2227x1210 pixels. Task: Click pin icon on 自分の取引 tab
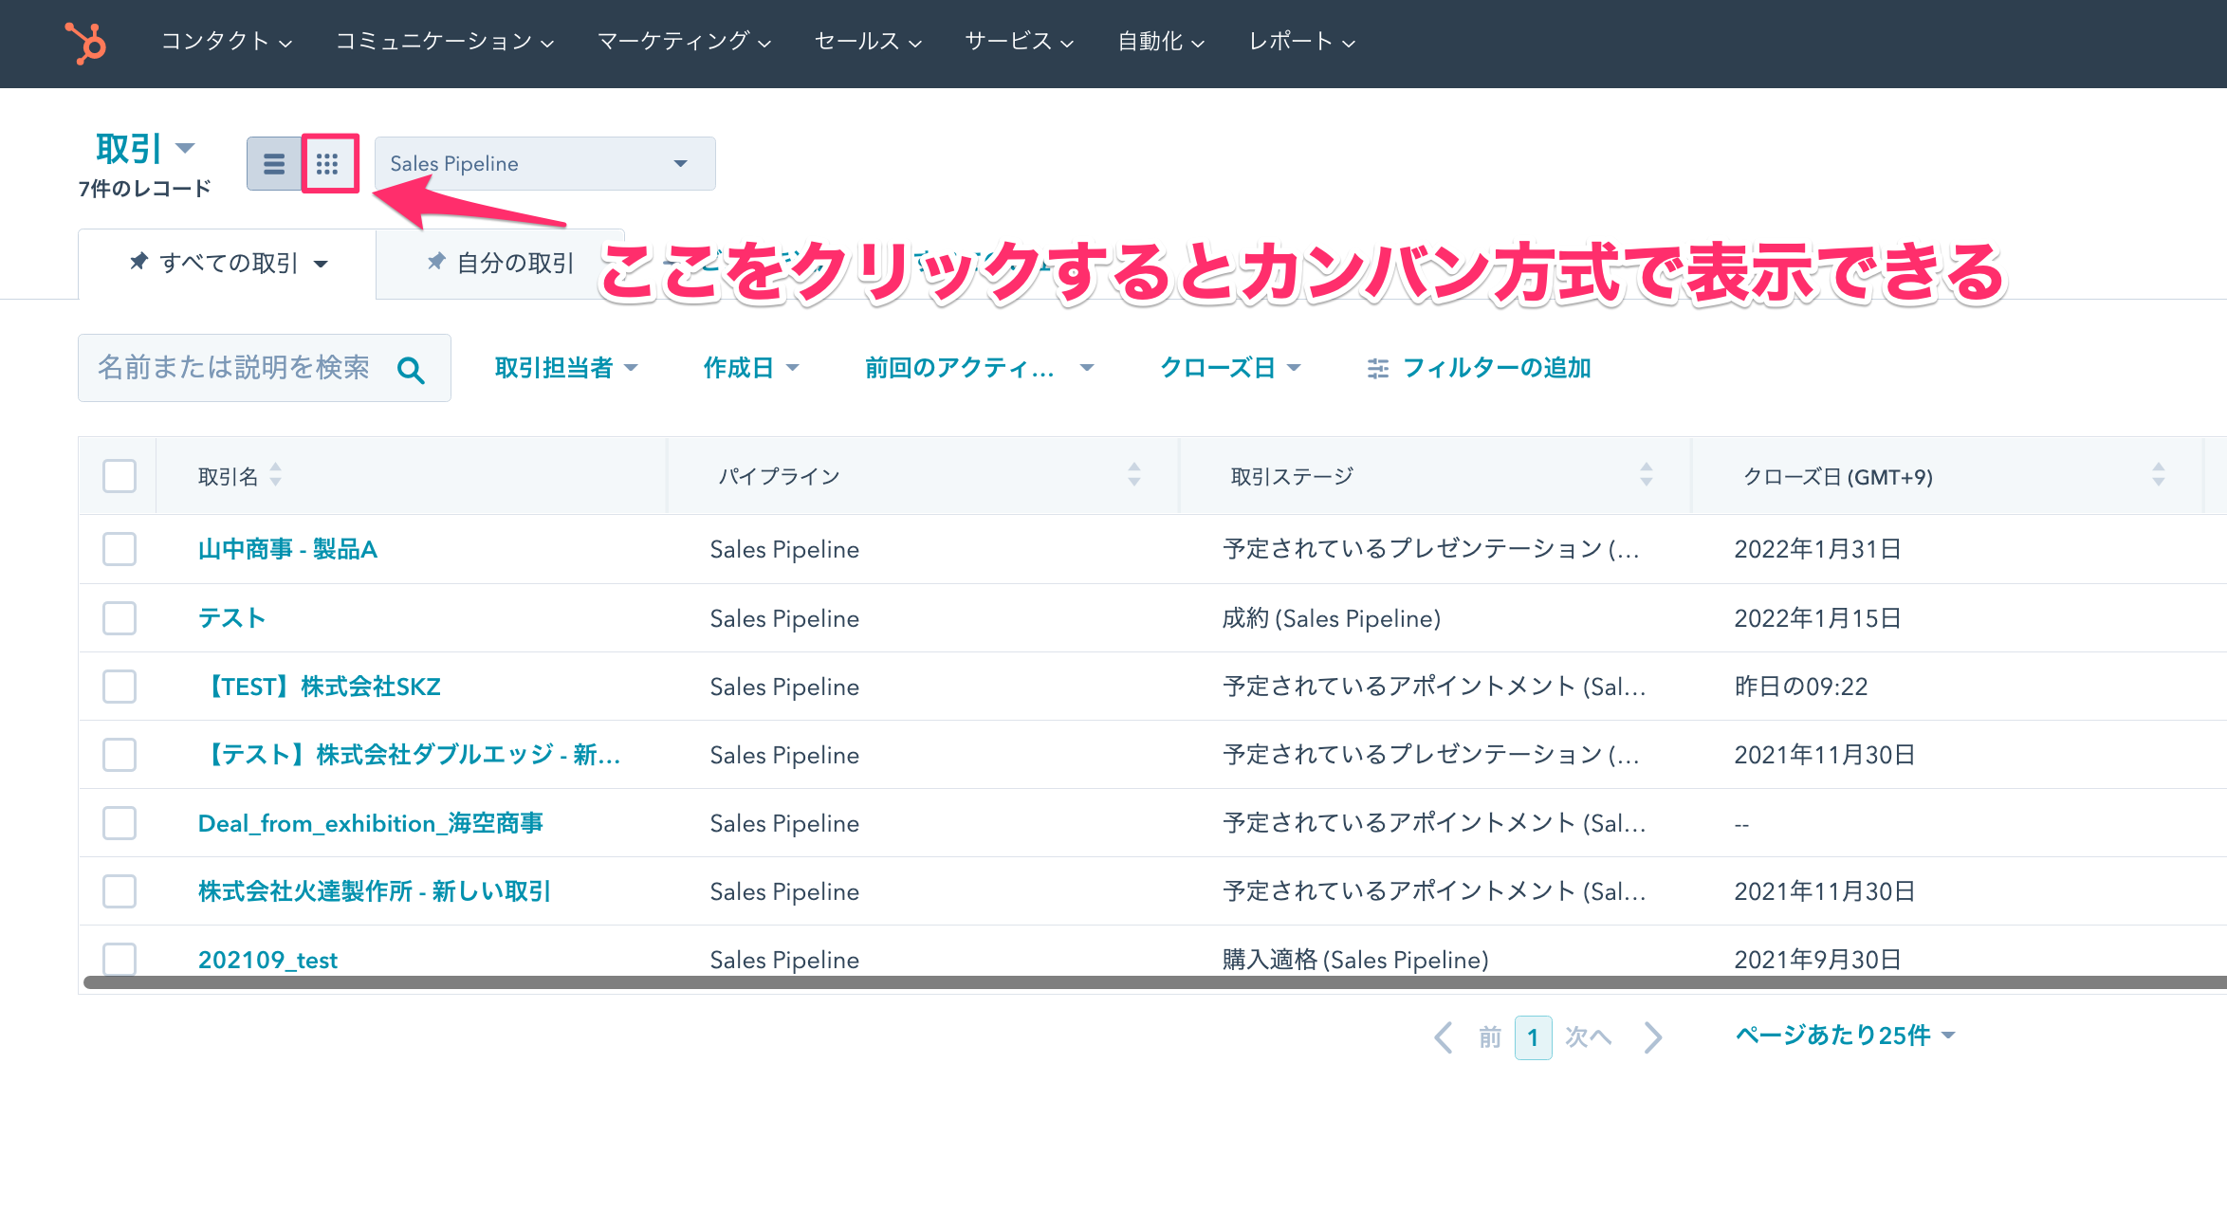click(436, 261)
